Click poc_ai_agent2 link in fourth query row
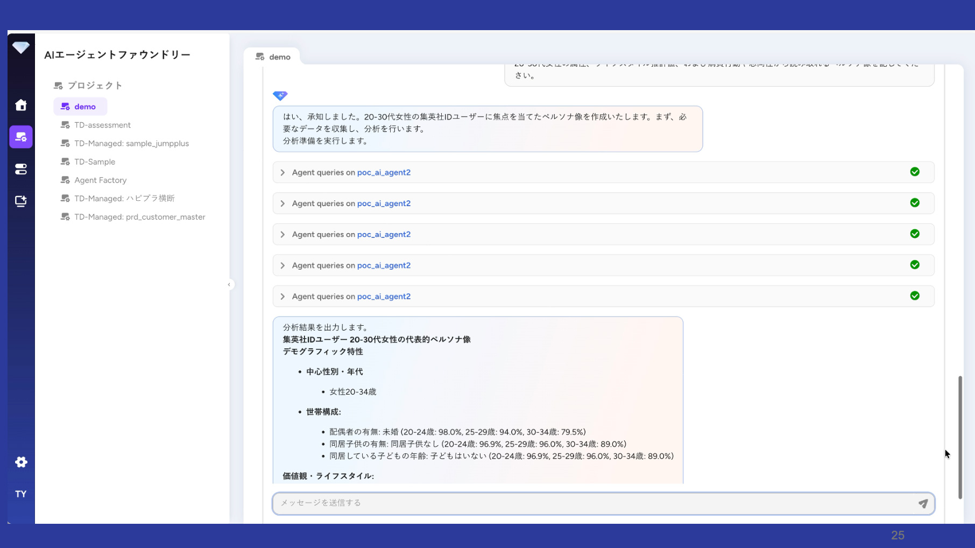The width and height of the screenshot is (975, 548). point(384,265)
